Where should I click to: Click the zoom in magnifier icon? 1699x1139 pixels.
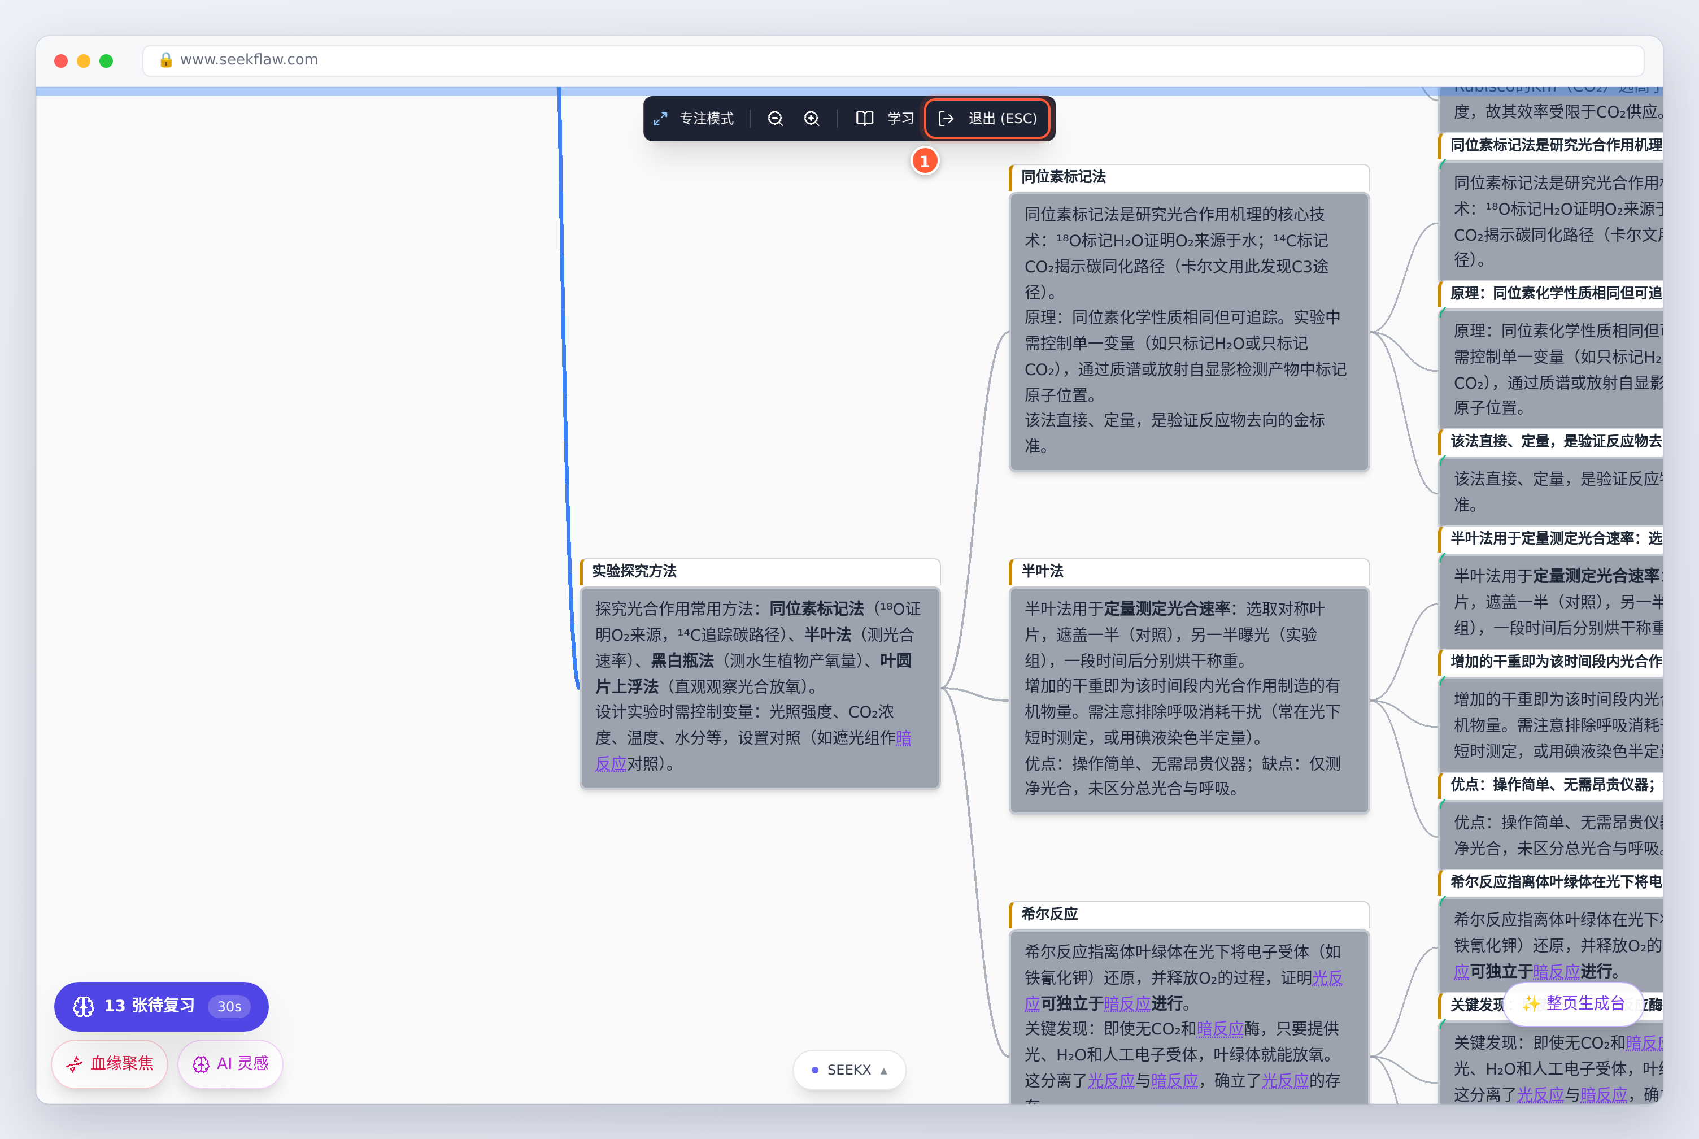coord(812,119)
